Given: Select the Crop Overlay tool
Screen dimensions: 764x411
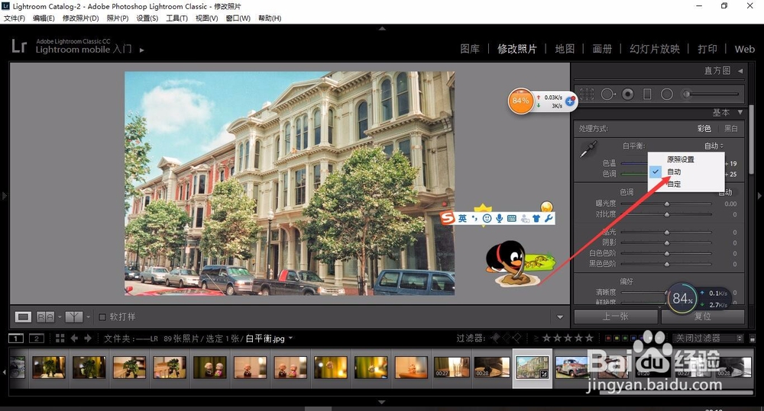Looking at the screenshot, I should pyautogui.click(x=587, y=94).
